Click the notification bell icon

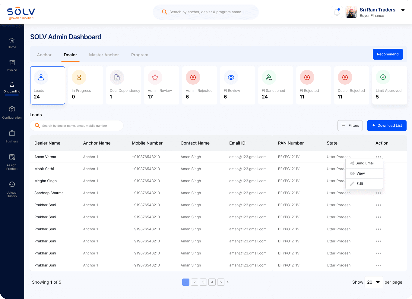click(x=337, y=12)
